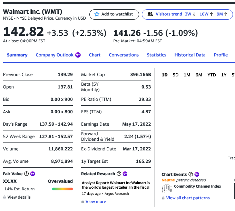The height and width of the screenshot is (211, 235).
Task: Click the Bid value 0.00 x 900
Action: pyautogui.click(x=62, y=99)
